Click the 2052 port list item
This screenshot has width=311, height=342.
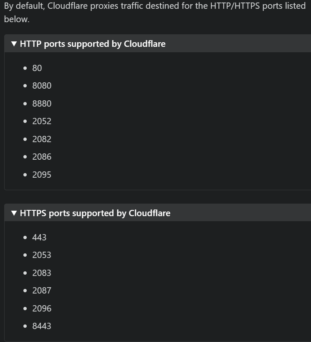42,121
